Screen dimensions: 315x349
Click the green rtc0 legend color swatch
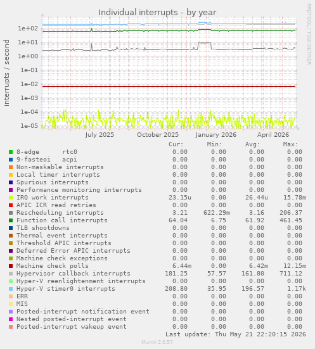click(11, 152)
